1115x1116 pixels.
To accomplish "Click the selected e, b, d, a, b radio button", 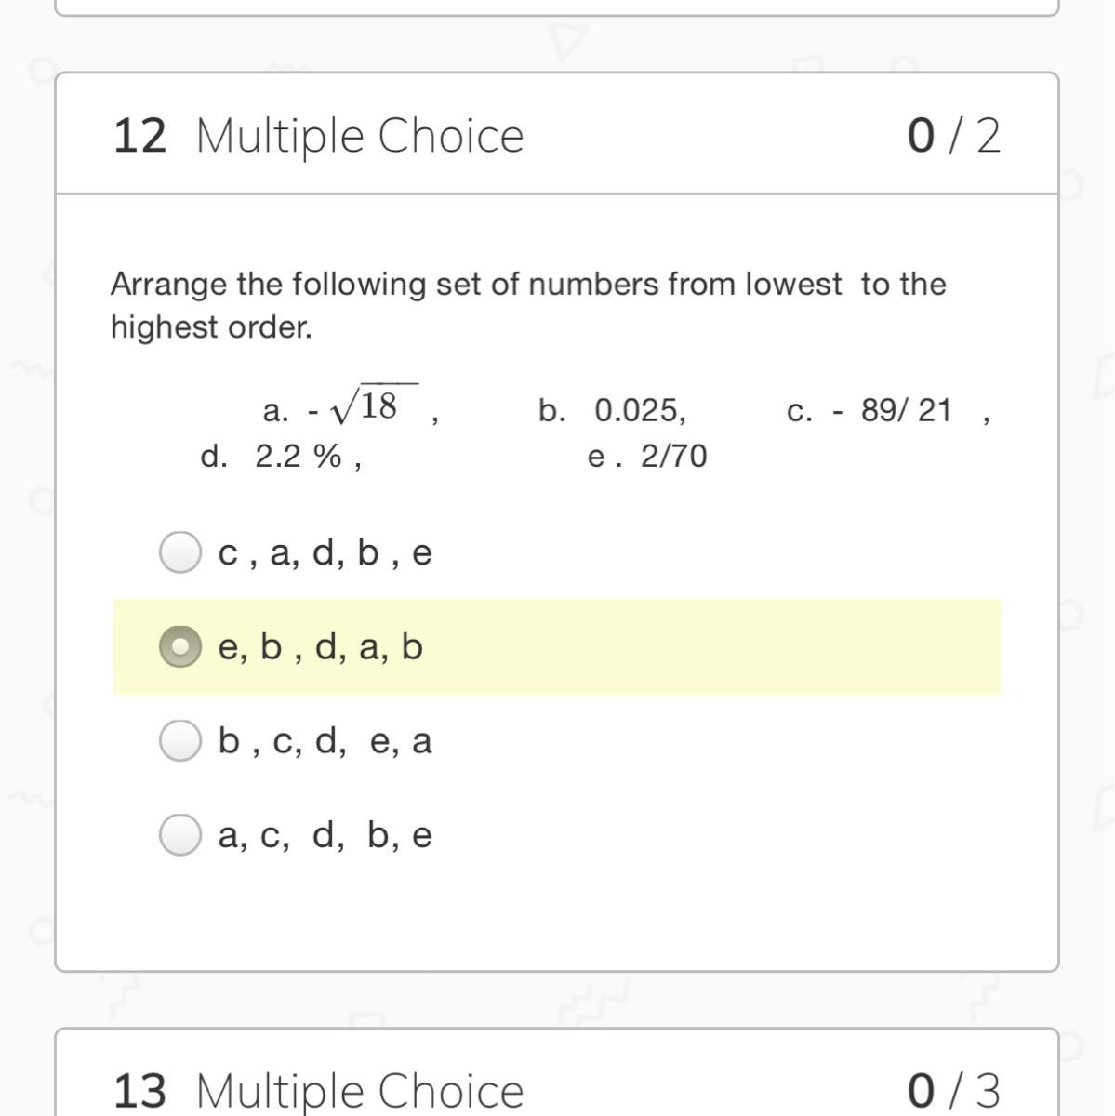I will pos(179,646).
